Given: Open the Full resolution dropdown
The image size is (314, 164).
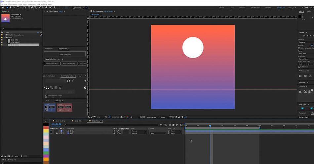Looking at the screenshot, I should pos(134,117).
